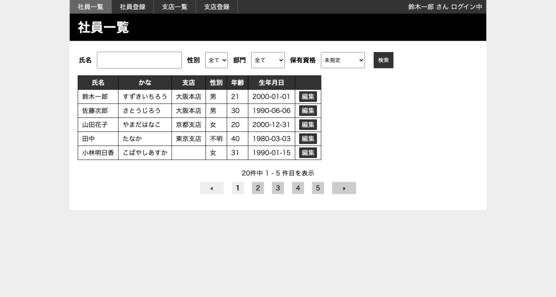Edit the 小林明日香 entry
Viewport: 556px width, 297px height.
tap(308, 153)
